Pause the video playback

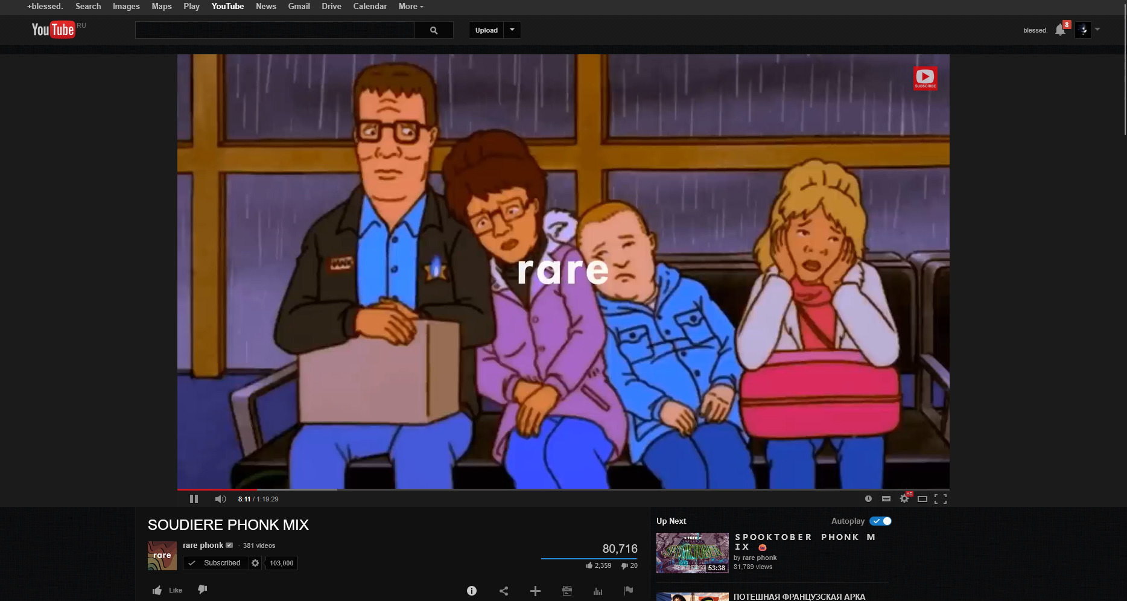[x=194, y=499]
